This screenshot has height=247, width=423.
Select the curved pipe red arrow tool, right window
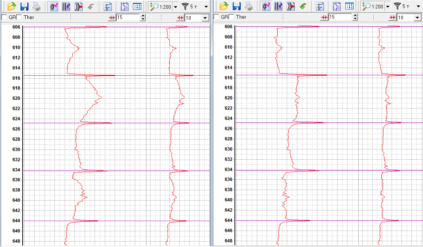[x=290, y=6]
